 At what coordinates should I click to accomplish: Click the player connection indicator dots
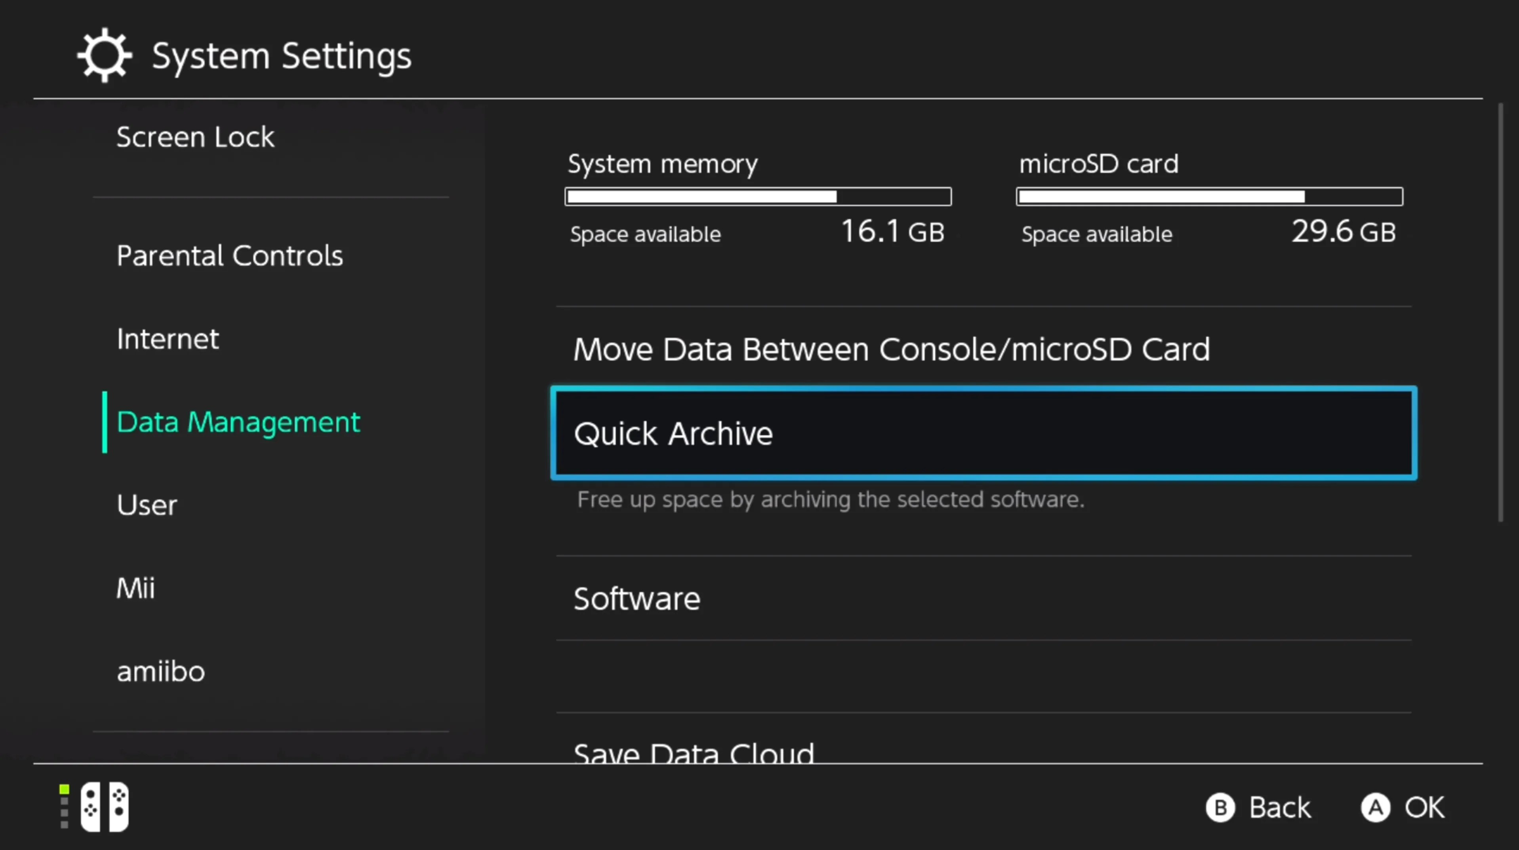pyautogui.click(x=63, y=807)
